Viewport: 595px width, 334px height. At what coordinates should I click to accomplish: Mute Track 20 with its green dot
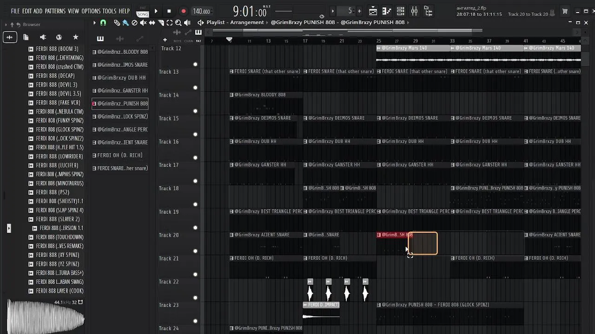(x=195, y=251)
